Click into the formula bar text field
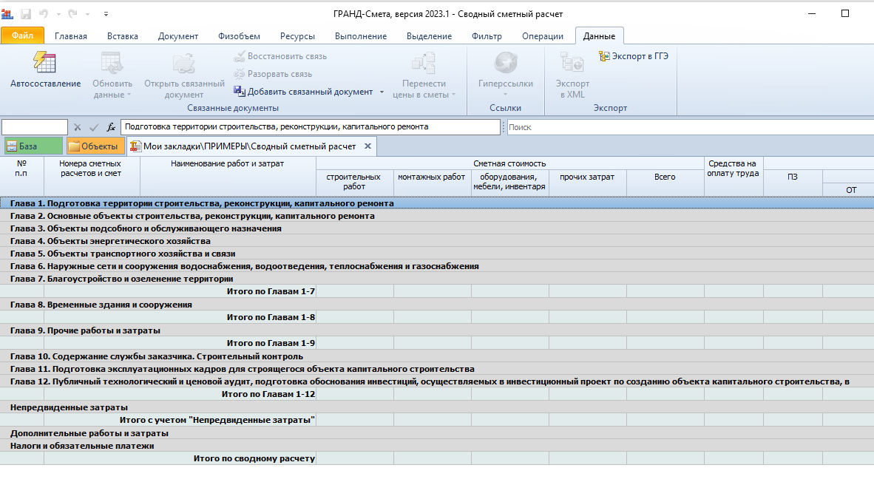 pyautogui.click(x=311, y=127)
